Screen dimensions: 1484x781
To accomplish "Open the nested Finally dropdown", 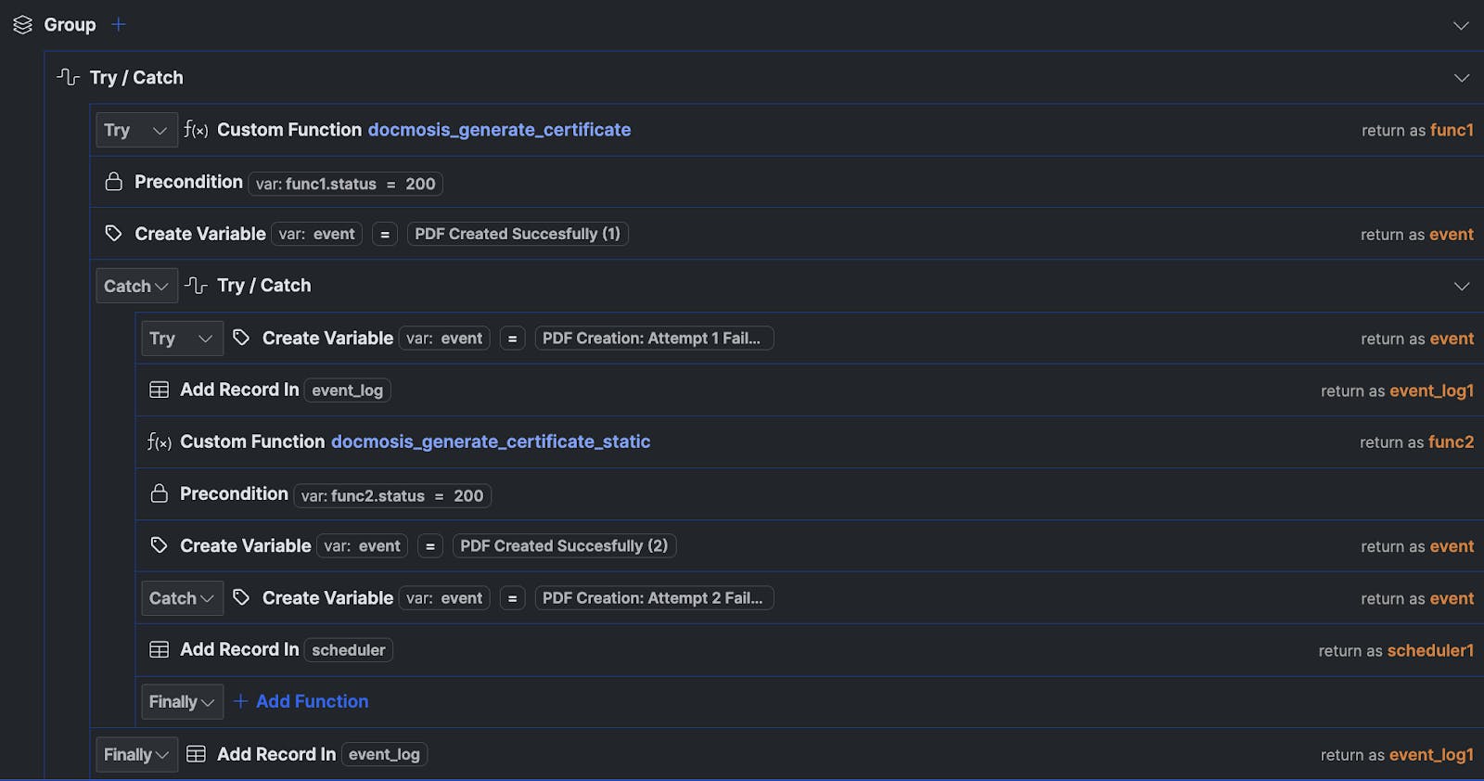I will tap(182, 702).
